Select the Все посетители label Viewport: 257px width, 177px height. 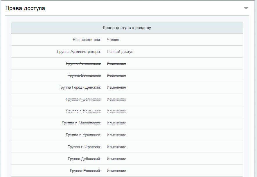[87, 40]
